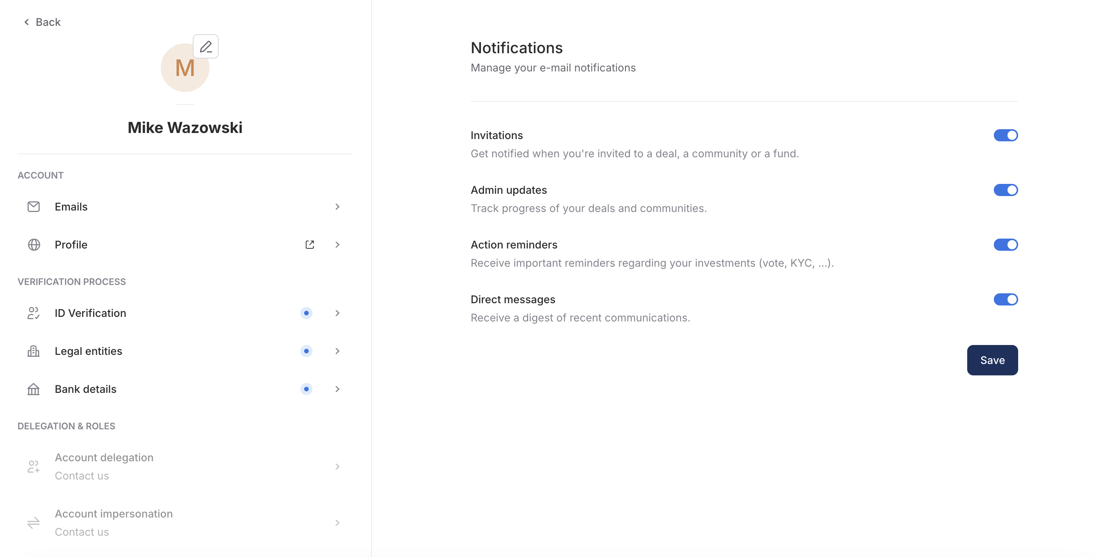Viewport: 1117px width, 557px height.
Task: Click the Account delegation user-plus icon
Action: (34, 467)
